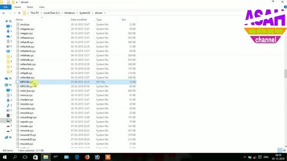The width and height of the screenshot is (287, 161).
Task: Select file mrxsmb10.sys
Action: pyautogui.click(x=28, y=135)
